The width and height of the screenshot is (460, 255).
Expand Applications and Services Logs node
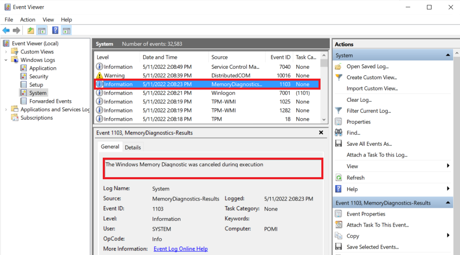pos(6,109)
